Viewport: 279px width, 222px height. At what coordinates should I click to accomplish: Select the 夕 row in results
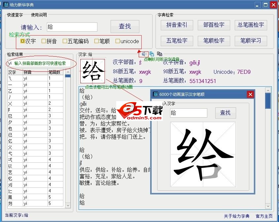coord(35,122)
